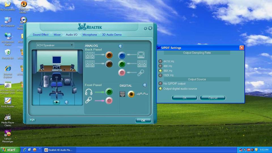
Task: Click the ATI icon in system tray
Action: pyautogui.click(x=248, y=150)
